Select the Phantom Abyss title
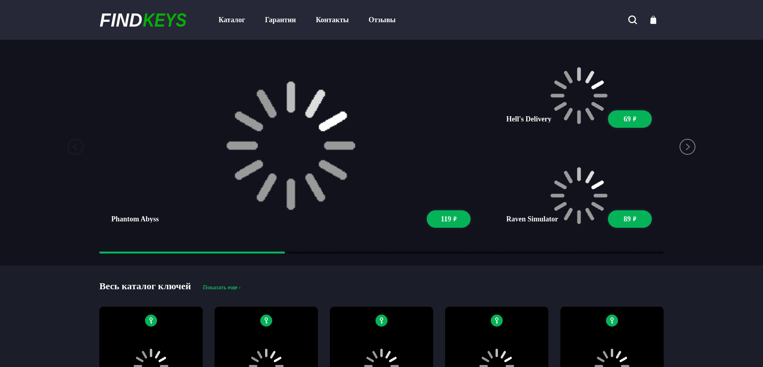The width and height of the screenshot is (763, 367). pos(135,219)
